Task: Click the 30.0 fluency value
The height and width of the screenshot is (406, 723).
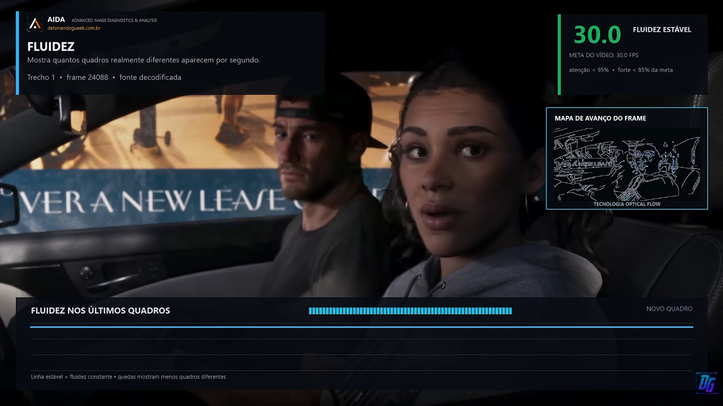Action: point(597,35)
